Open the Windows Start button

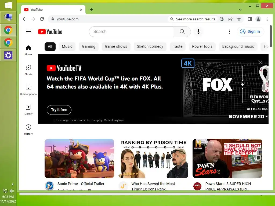pyautogui.click(x=8, y=5)
